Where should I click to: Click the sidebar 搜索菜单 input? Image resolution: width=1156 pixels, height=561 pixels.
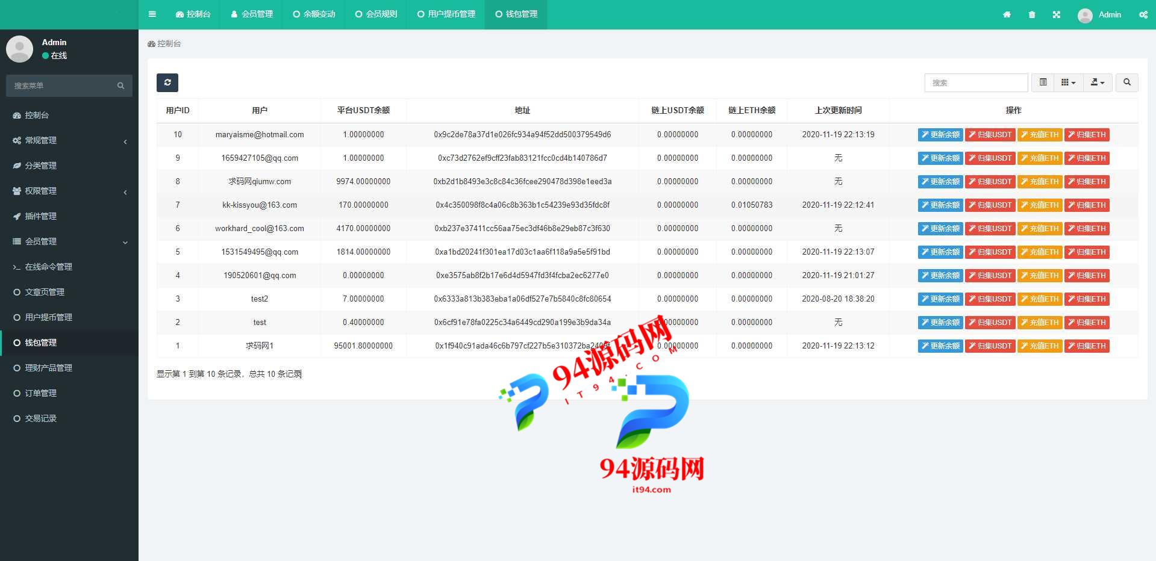pyautogui.click(x=60, y=86)
